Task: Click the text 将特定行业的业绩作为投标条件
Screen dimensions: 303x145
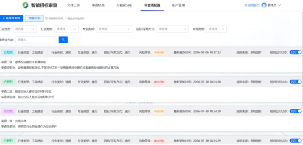Action: (37, 127)
